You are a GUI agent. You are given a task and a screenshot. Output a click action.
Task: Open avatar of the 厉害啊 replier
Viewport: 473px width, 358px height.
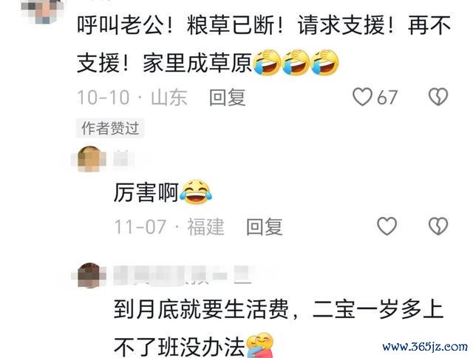89,159
